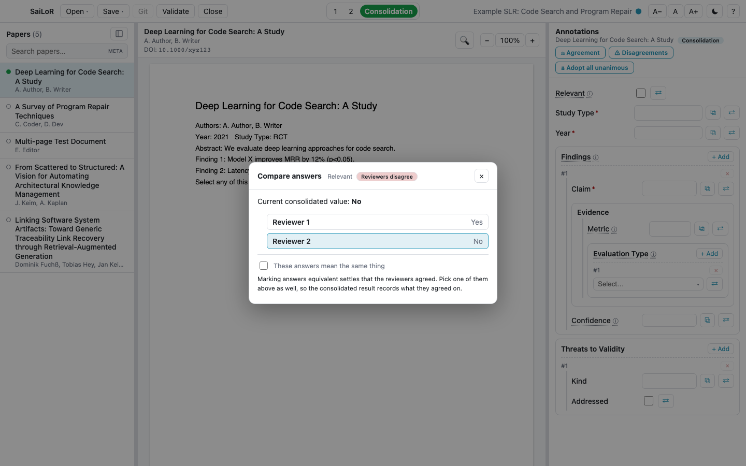The width and height of the screenshot is (746, 466).
Task: Click copy icon next to Study Type
Action: [x=713, y=112]
